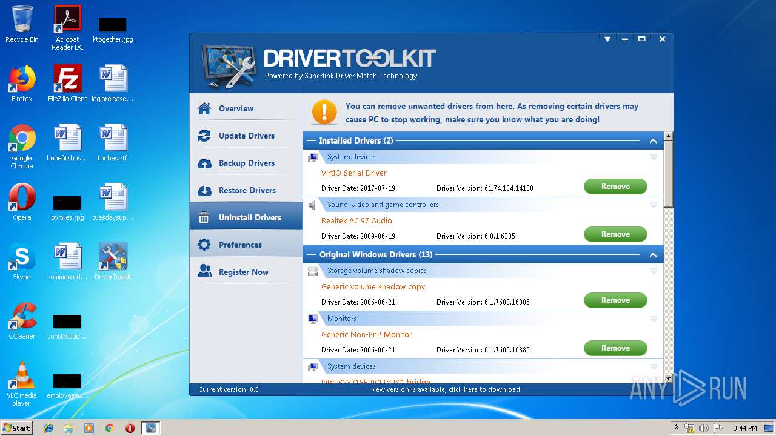Screen dimensions: 776x436
Task: Expand Storage volume shadow copies arrow
Action: (x=654, y=271)
